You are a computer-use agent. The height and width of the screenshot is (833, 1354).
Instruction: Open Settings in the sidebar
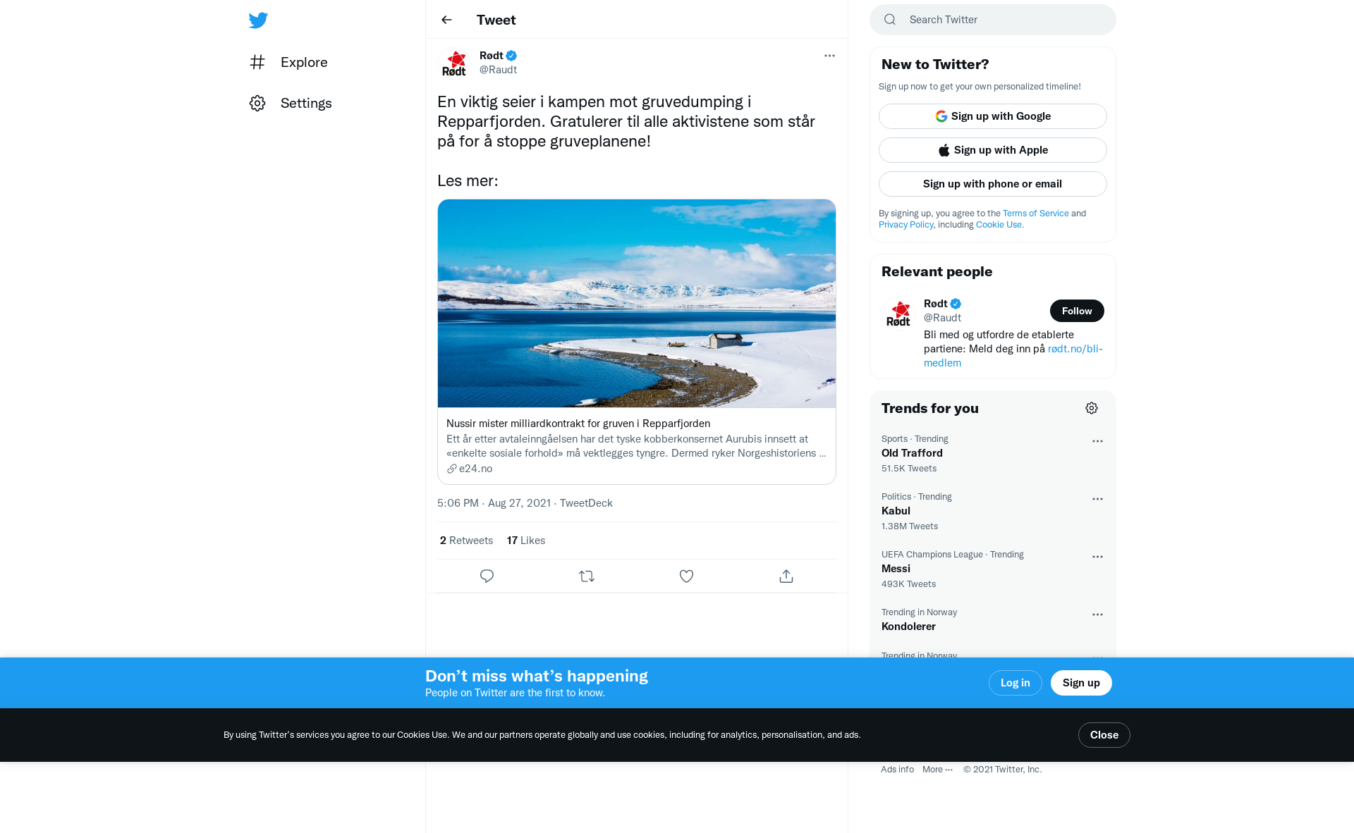point(291,103)
